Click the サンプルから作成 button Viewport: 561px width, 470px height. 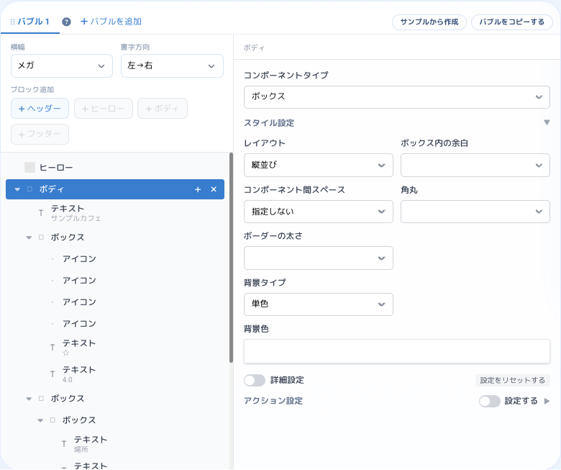pos(429,22)
